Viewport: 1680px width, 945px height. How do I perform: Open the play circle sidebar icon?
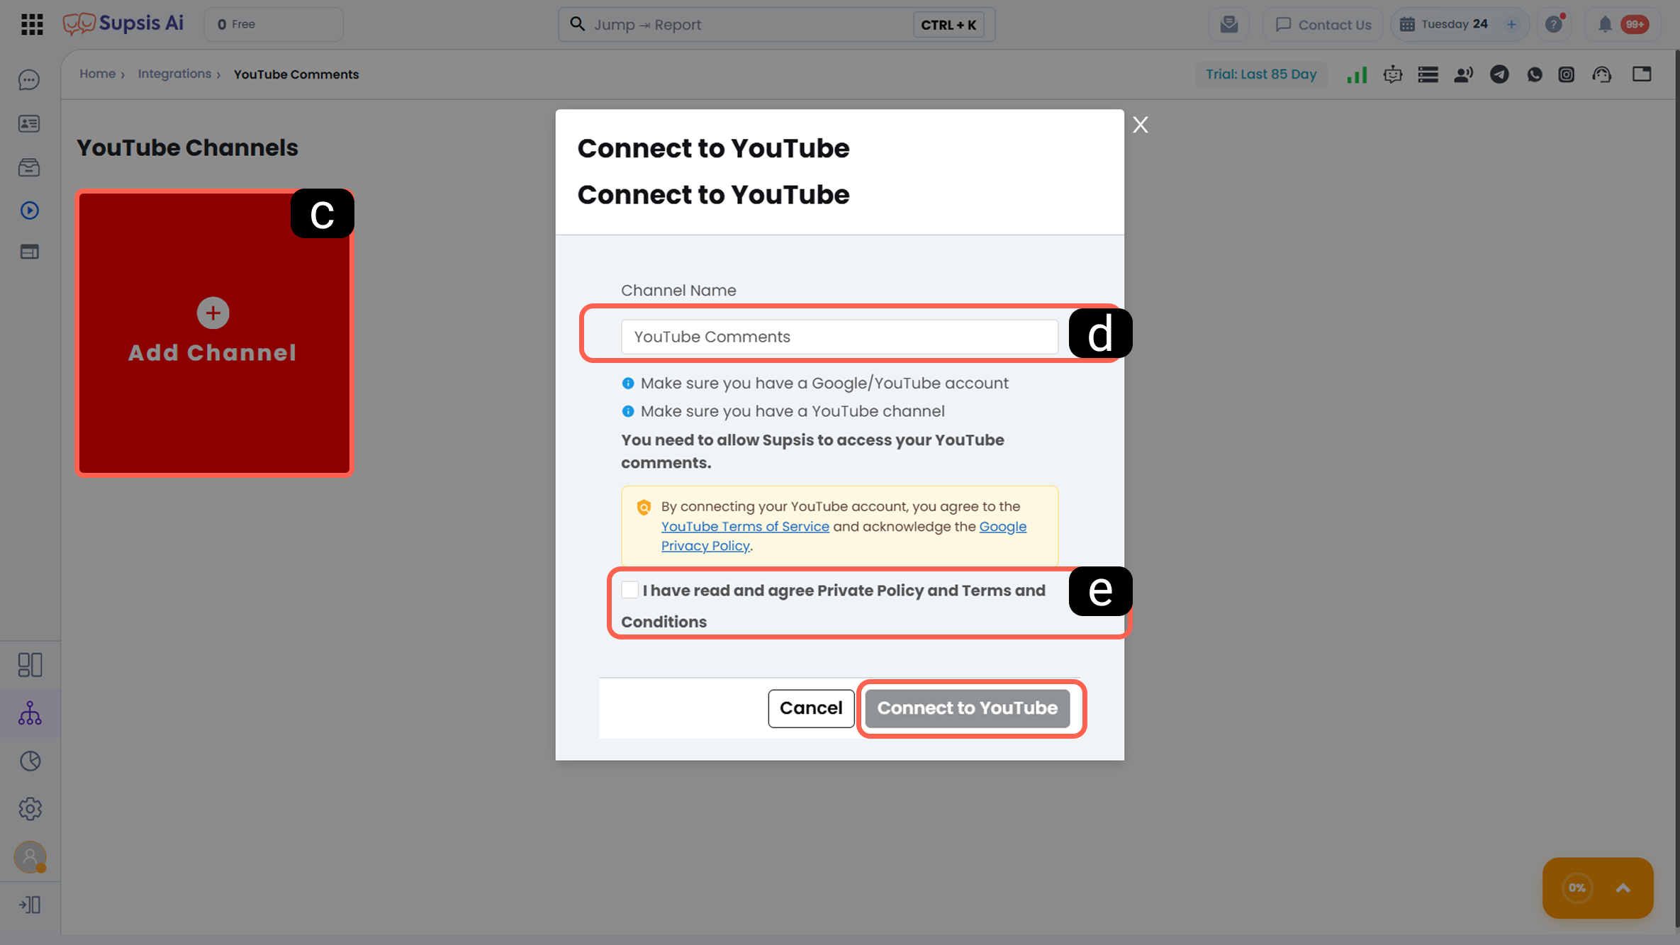[29, 211]
